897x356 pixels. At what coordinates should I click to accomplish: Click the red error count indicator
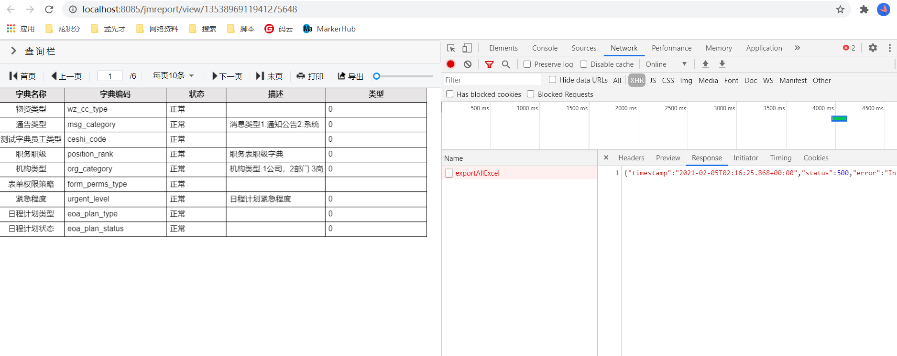849,48
